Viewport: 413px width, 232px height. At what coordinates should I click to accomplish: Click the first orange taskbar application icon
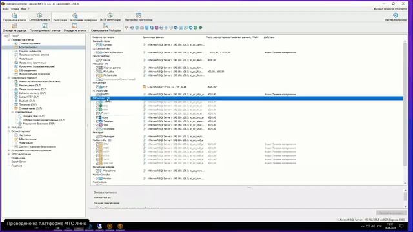point(110,226)
